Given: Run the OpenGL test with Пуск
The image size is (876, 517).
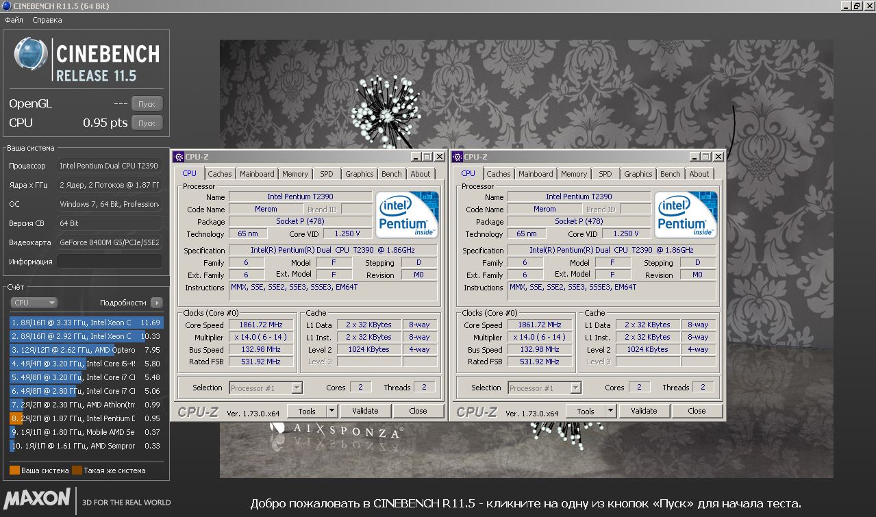Looking at the screenshot, I should pyautogui.click(x=147, y=104).
